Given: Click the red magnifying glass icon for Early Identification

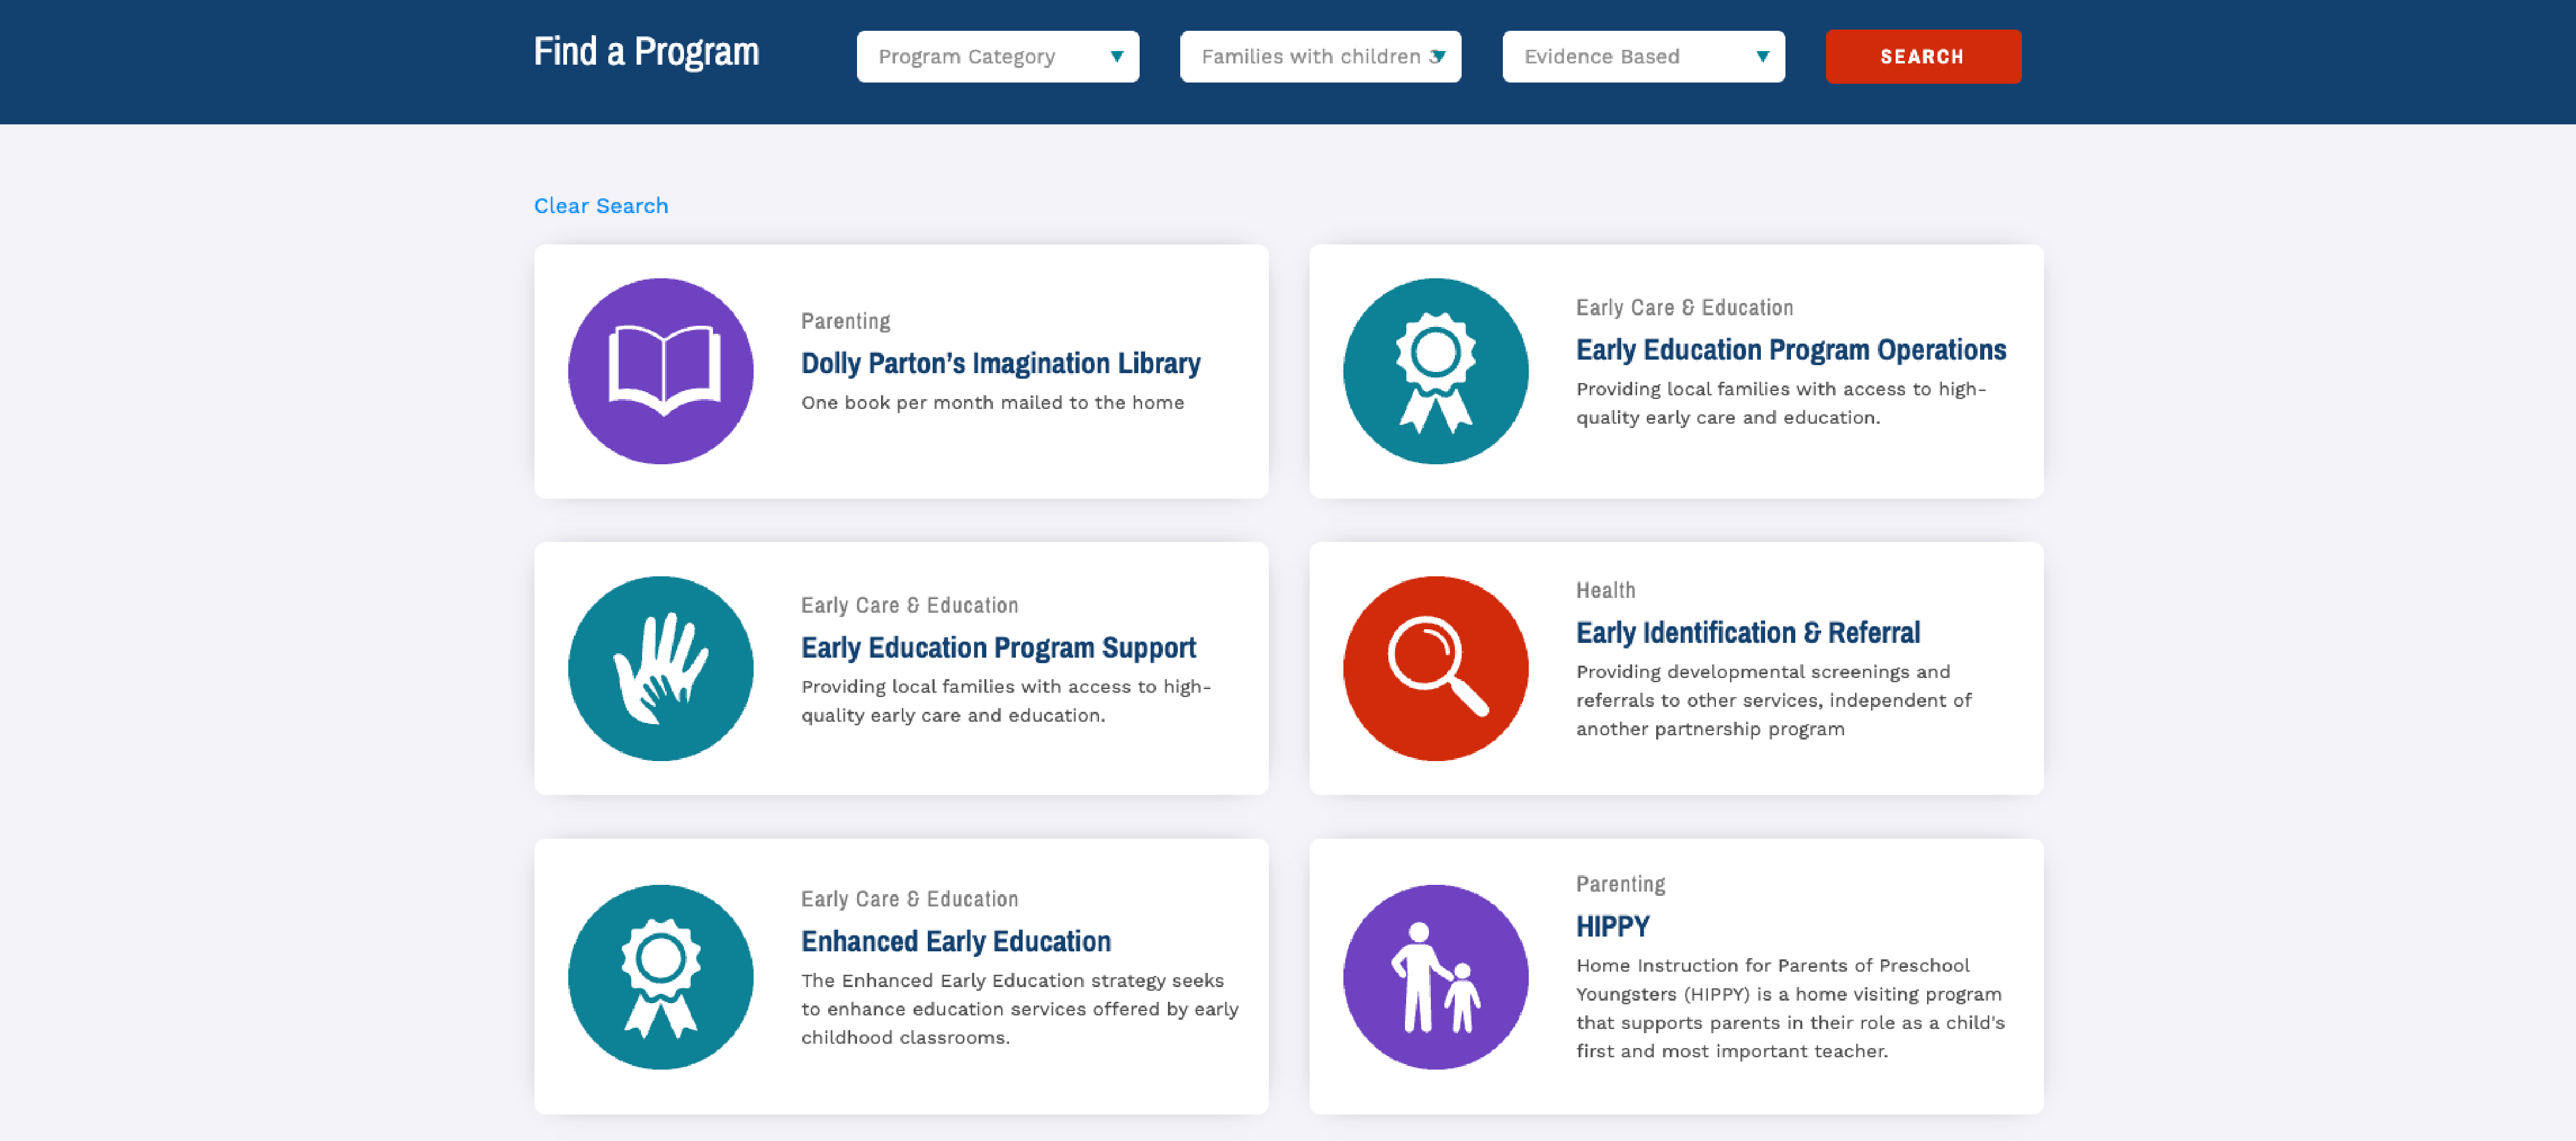Looking at the screenshot, I should click(1435, 668).
